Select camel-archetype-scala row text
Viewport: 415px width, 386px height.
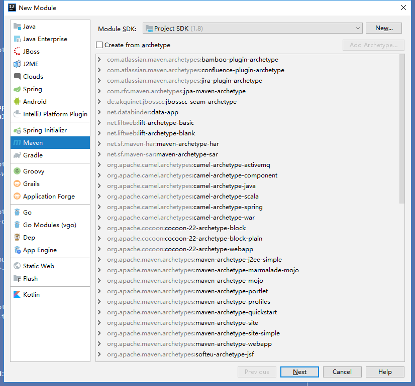[x=183, y=197]
